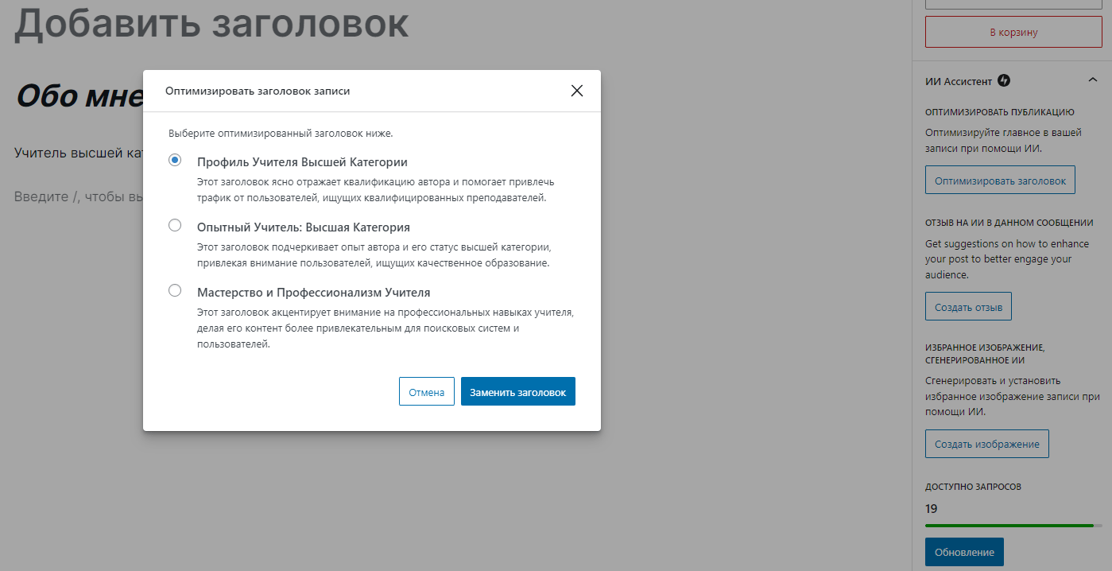The width and height of the screenshot is (1112, 571).
Task: Move the post to trash with В корзину
Action: pyautogui.click(x=1013, y=33)
